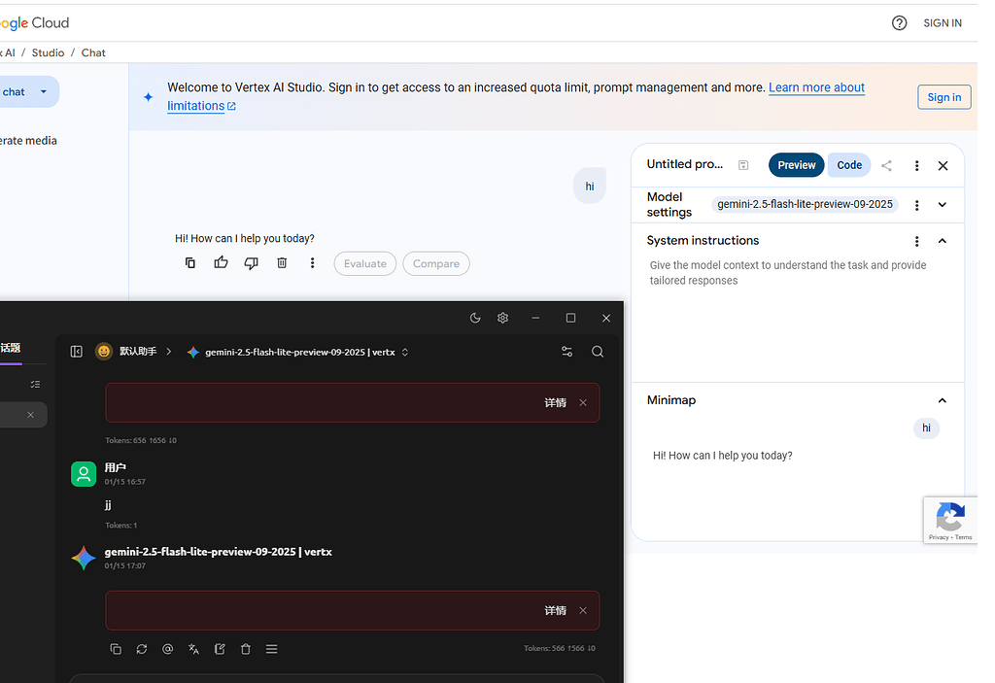
Task: Collapse the Minimap section
Action: [943, 400]
